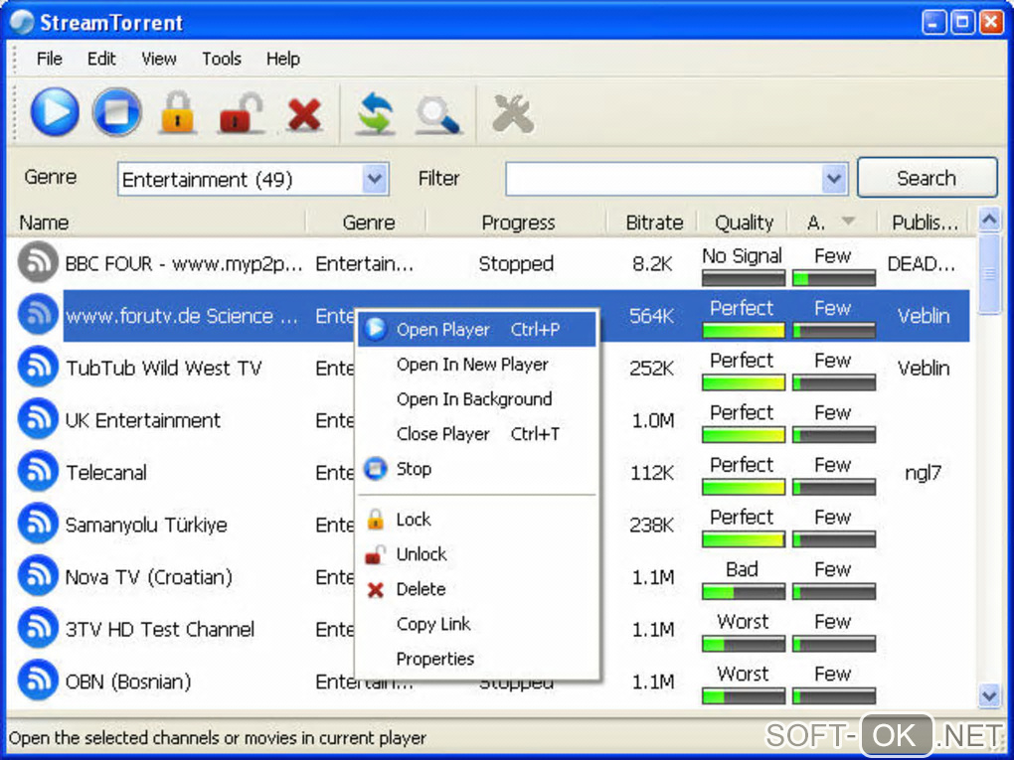Image resolution: width=1014 pixels, height=760 pixels.
Task: Click the magnifier Search toolbar icon
Action: 437,114
